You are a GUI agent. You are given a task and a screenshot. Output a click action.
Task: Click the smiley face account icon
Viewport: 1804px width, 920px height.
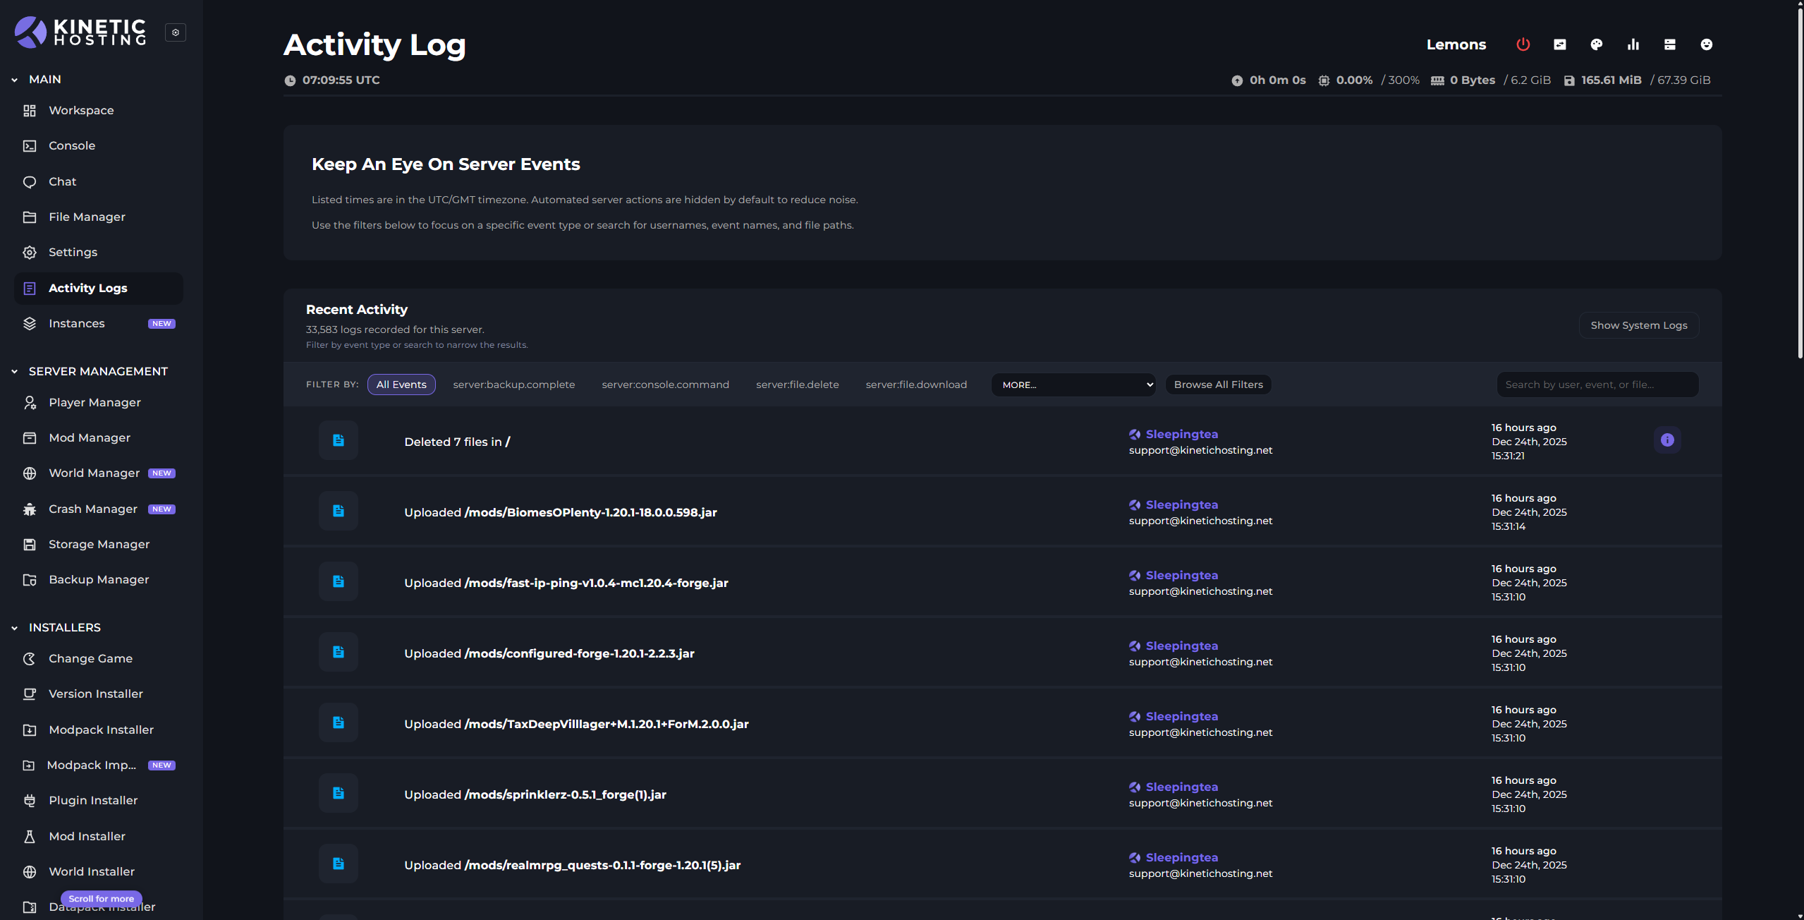(1706, 44)
